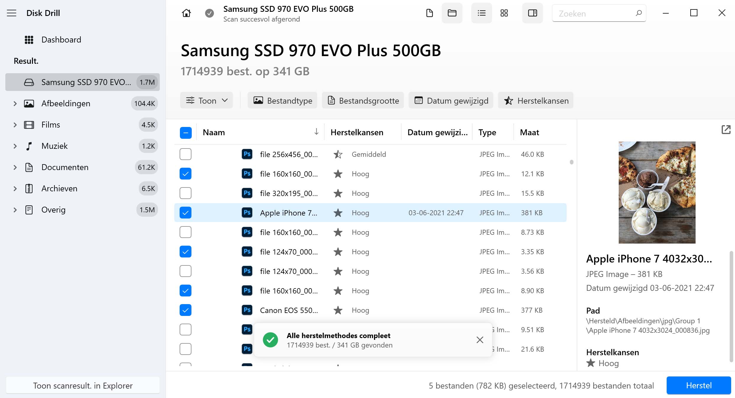
Task: Click the pizza preview thumbnail
Action: 657,193
